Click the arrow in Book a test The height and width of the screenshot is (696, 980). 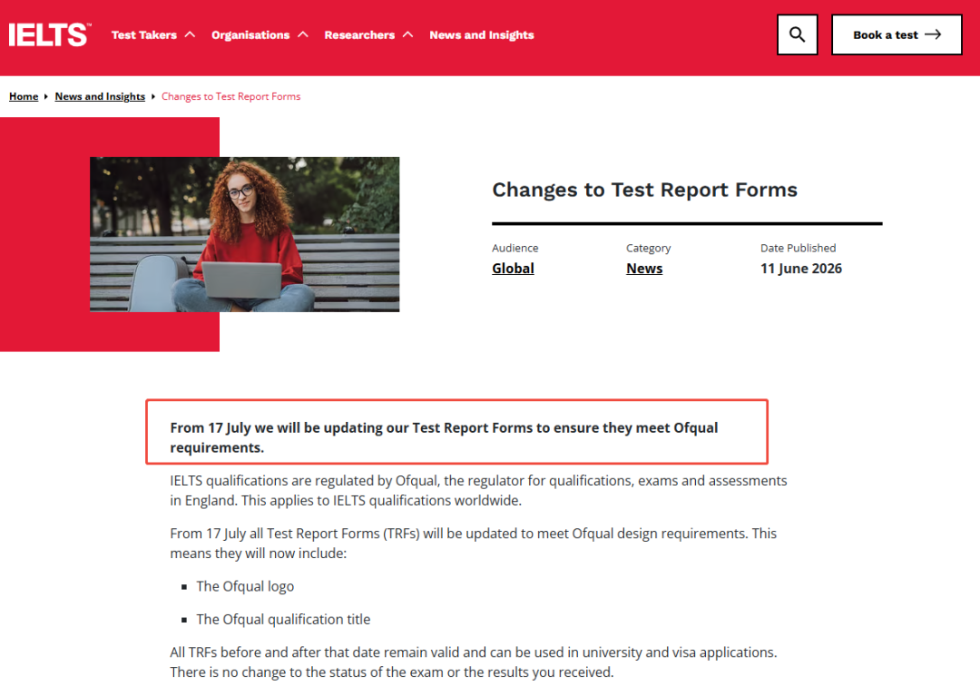pyautogui.click(x=933, y=35)
